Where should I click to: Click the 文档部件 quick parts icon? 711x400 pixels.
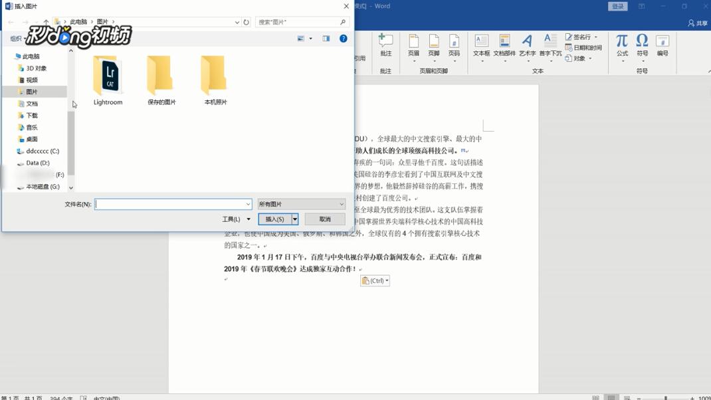point(504,47)
